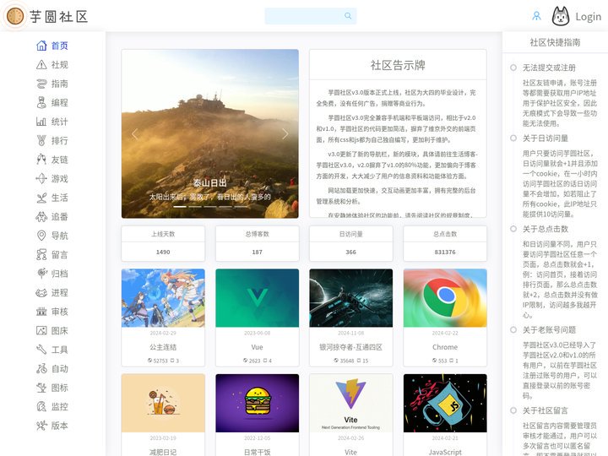Click the Login link
The width and height of the screenshot is (608, 456).
click(589, 17)
